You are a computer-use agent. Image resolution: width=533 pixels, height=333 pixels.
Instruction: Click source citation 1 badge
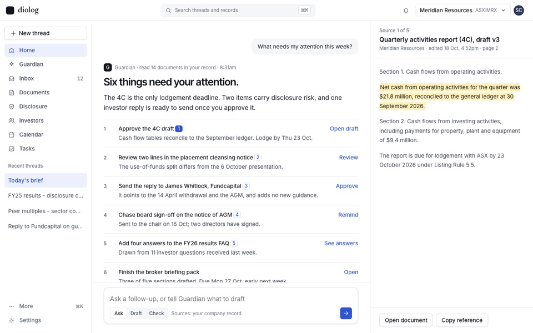click(179, 129)
